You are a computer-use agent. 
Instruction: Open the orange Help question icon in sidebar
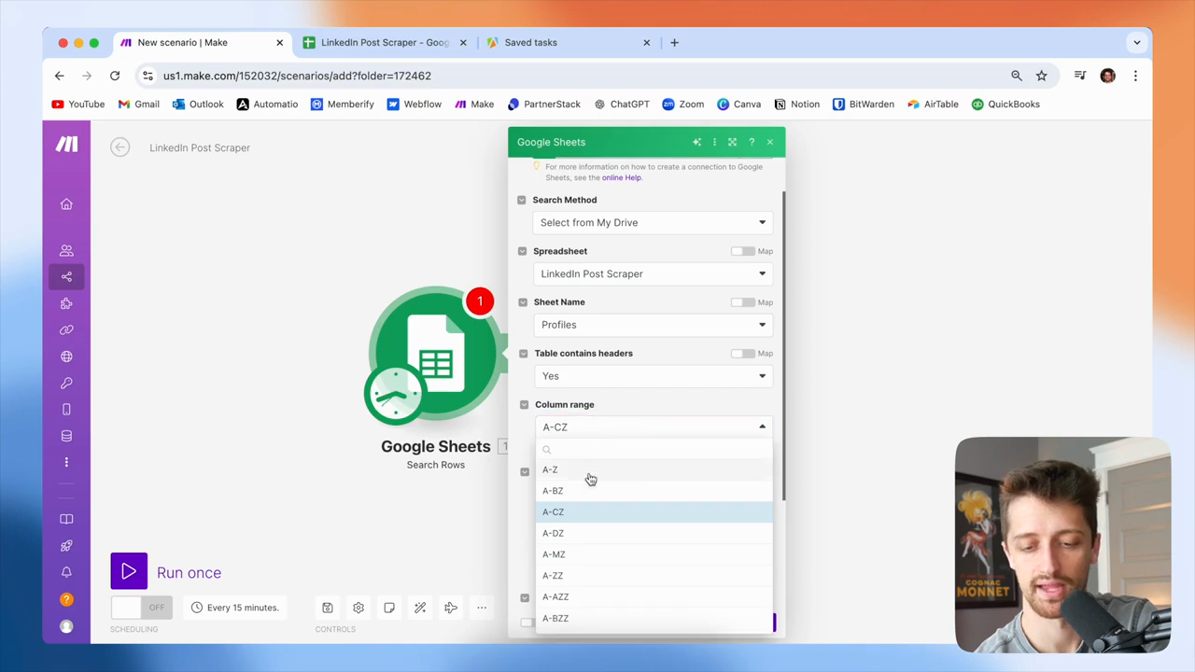(x=66, y=599)
